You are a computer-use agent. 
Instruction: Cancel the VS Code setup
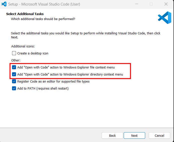click(159, 135)
